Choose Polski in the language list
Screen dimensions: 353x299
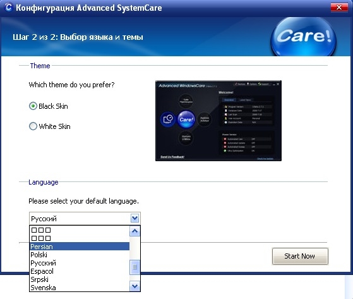pyautogui.click(x=80, y=255)
